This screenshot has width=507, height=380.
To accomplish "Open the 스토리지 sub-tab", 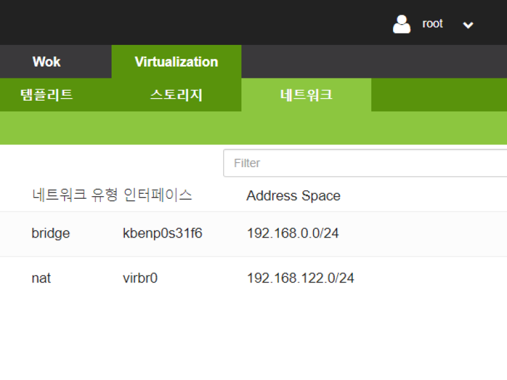I will coord(177,95).
